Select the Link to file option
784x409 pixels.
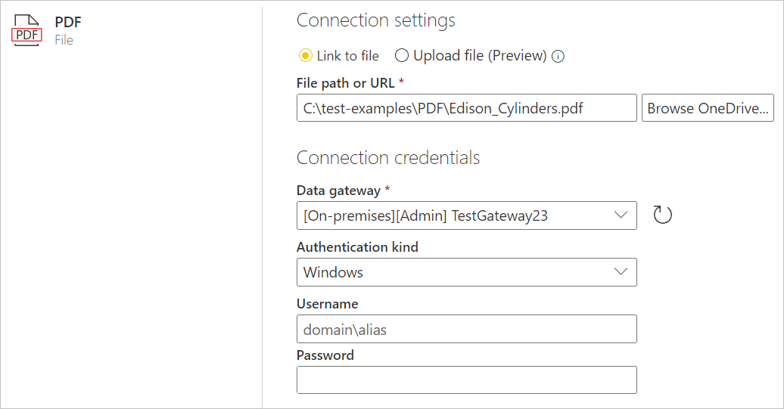tap(306, 55)
